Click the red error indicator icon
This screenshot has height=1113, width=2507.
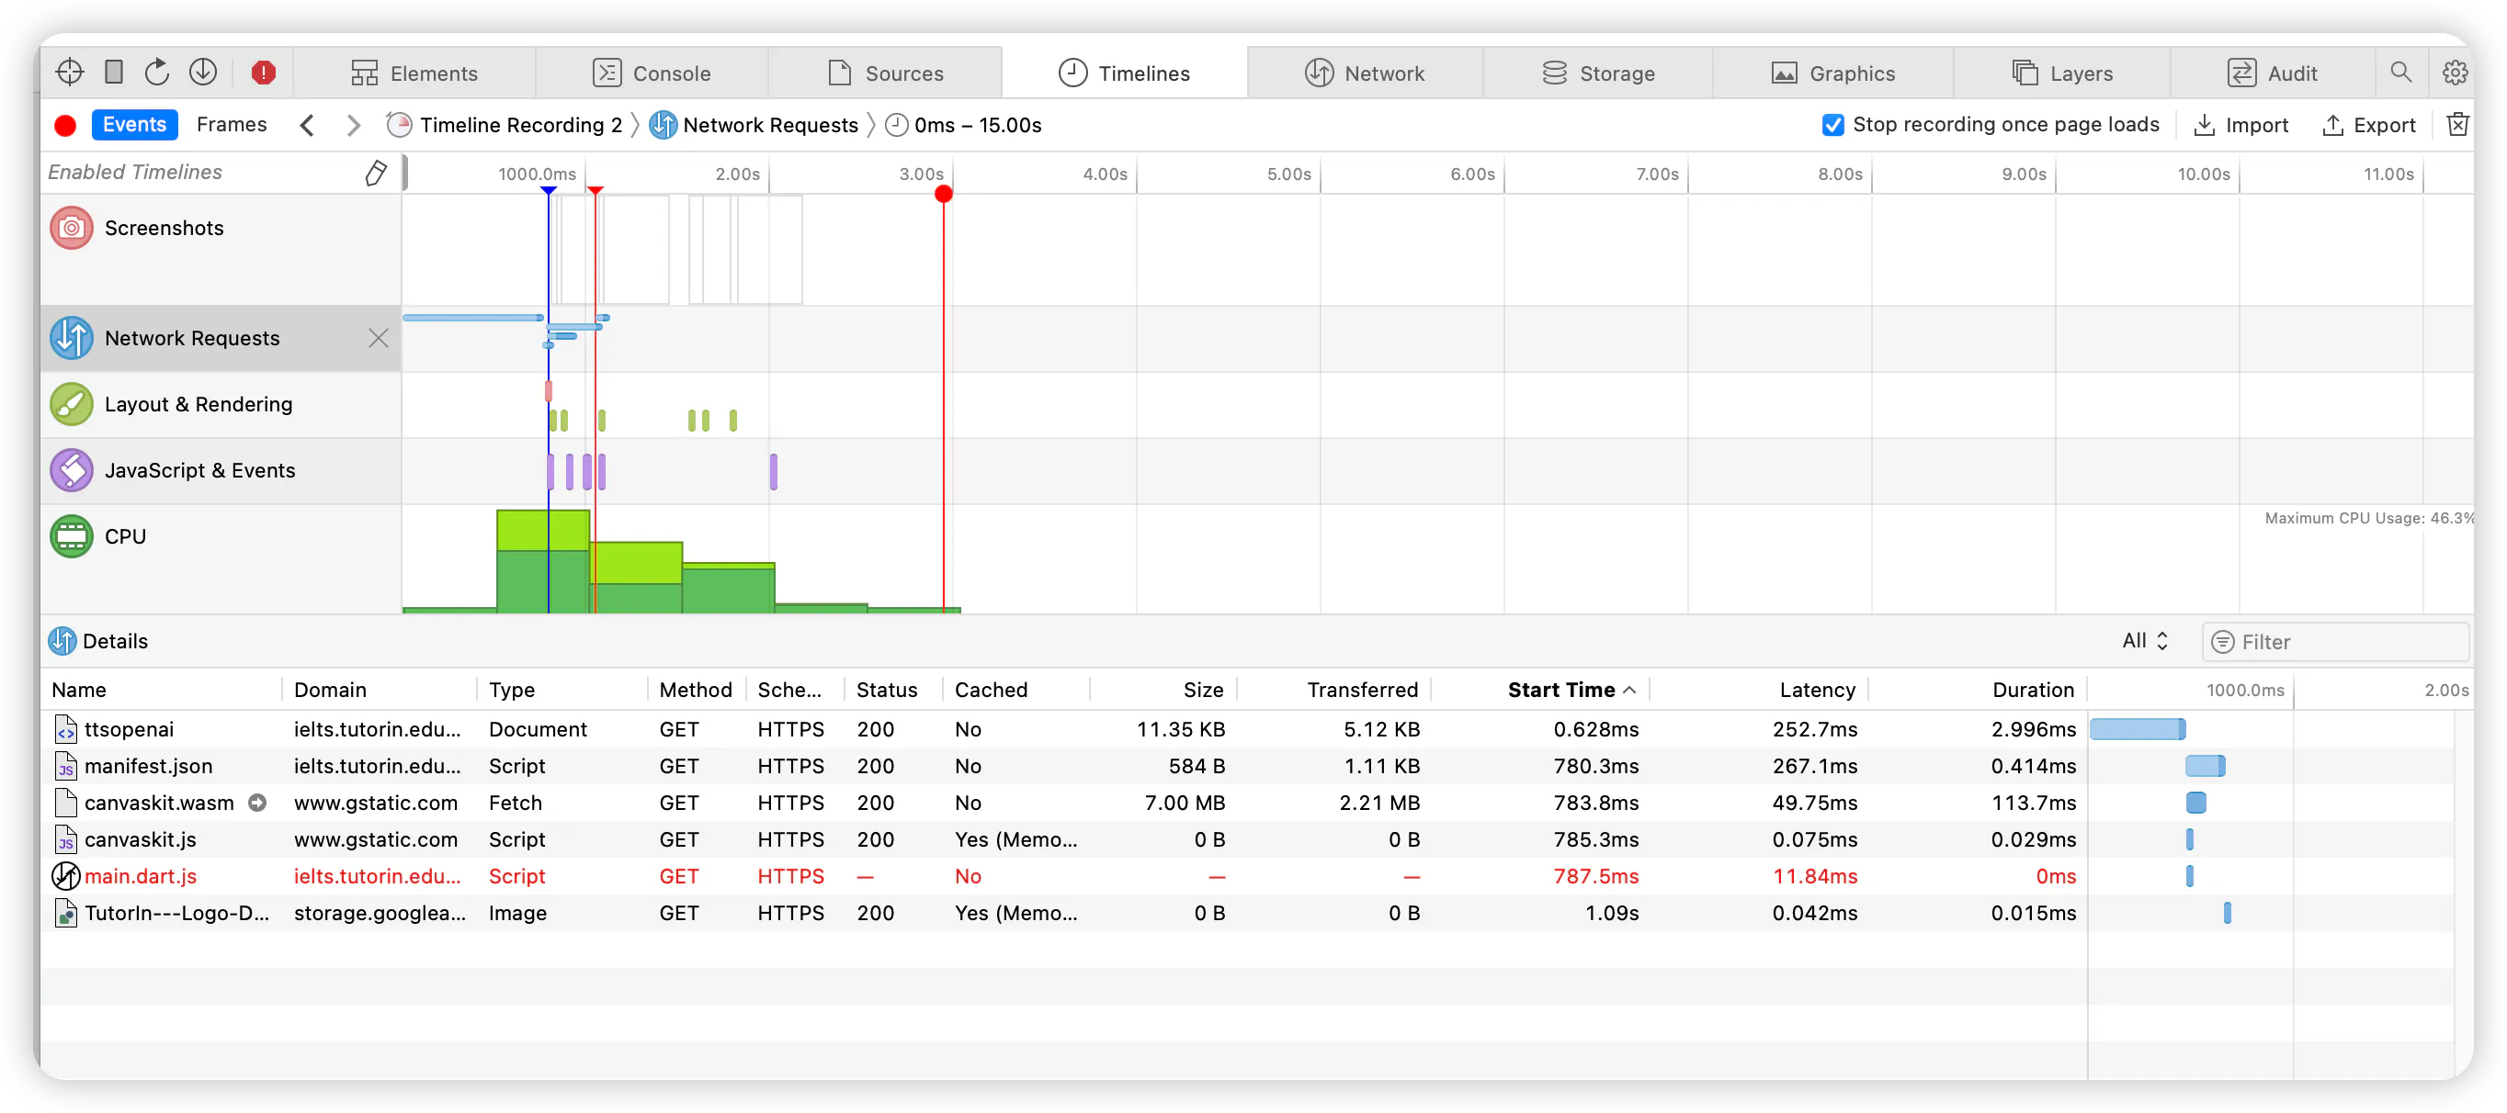pyautogui.click(x=263, y=73)
